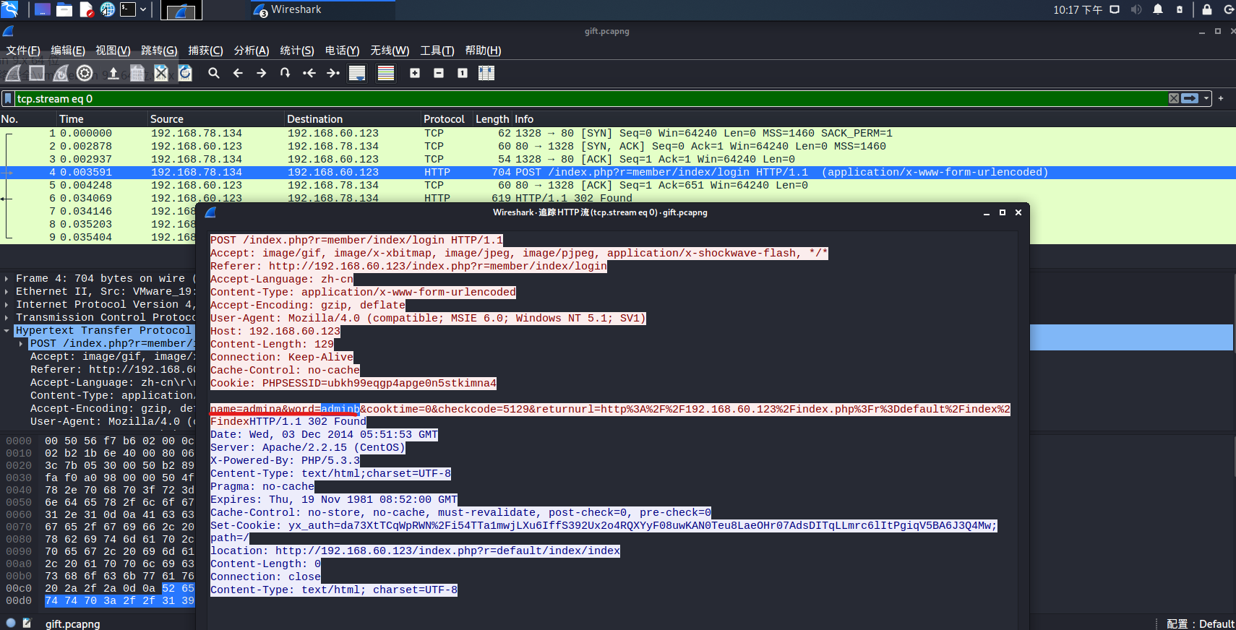
Task: Sort packet list by Destination column
Action: 353,119
